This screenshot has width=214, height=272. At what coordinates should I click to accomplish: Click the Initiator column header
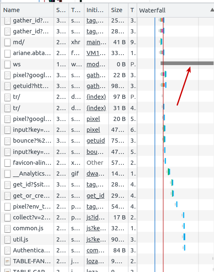click(x=95, y=10)
